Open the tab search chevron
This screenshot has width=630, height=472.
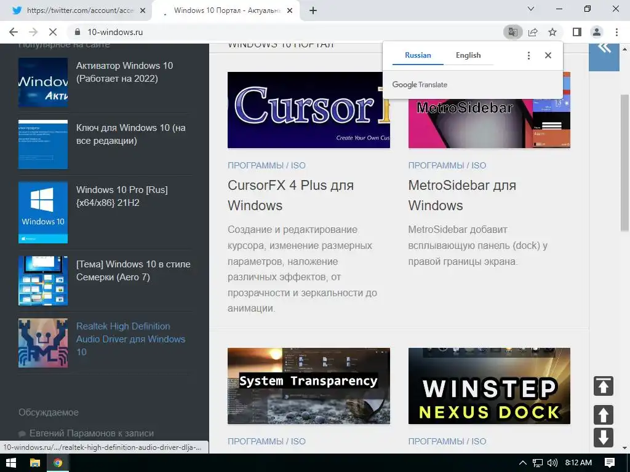pos(531,9)
